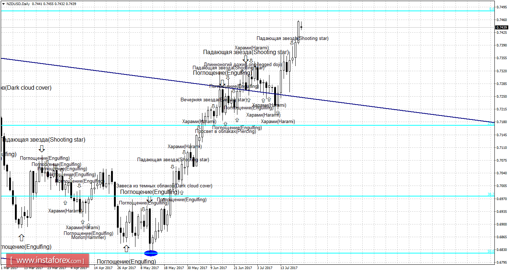
Task: Click the Вечерняя звезда(Evening star) label
Action: pyautogui.click(x=214, y=100)
